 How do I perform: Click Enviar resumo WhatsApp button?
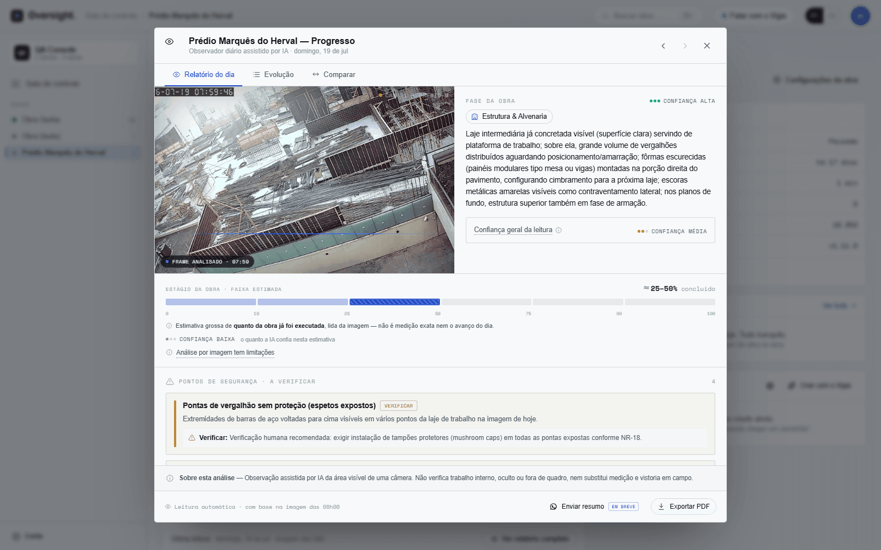tap(577, 507)
